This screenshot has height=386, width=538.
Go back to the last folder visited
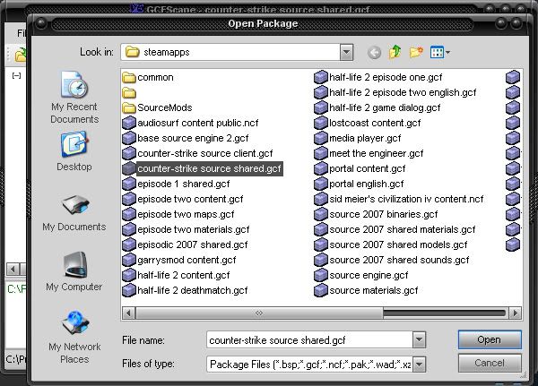374,53
